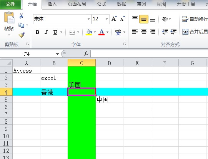
Task: Click the Decrease Indent icon
Action: coord(165,32)
